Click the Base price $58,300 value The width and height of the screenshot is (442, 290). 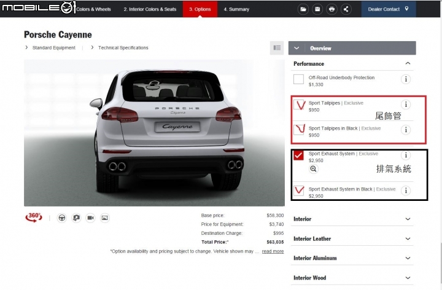(275, 215)
